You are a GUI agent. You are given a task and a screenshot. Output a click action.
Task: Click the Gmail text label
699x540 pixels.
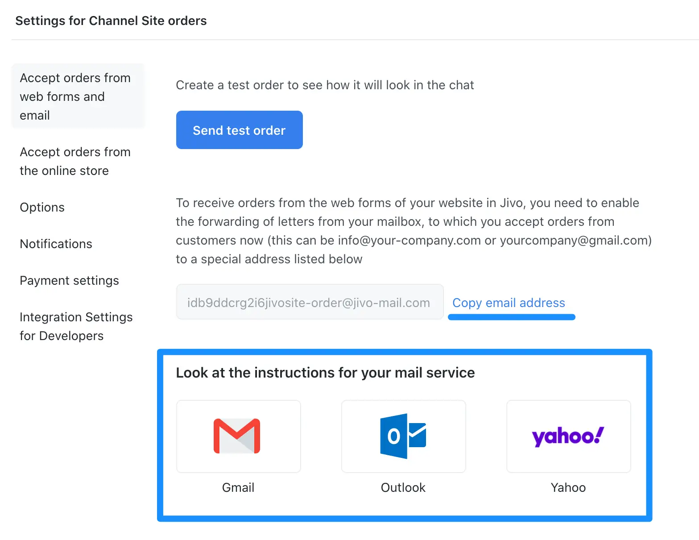pyautogui.click(x=238, y=487)
